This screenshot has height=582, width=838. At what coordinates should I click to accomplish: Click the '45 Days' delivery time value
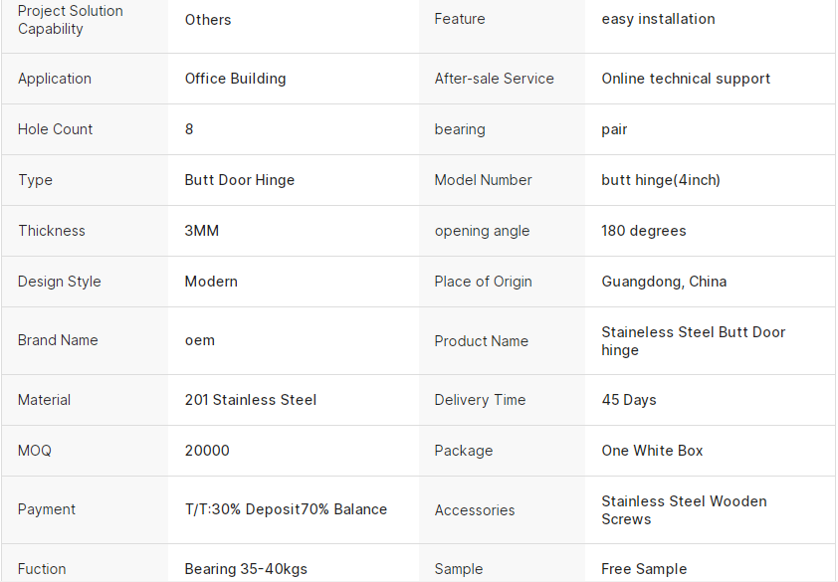coord(629,400)
